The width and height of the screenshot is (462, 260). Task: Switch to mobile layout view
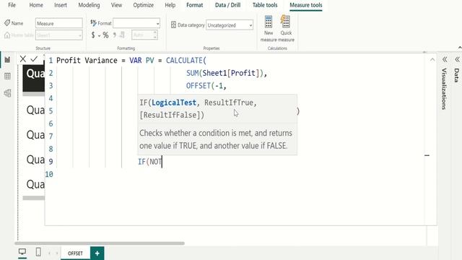click(x=38, y=252)
